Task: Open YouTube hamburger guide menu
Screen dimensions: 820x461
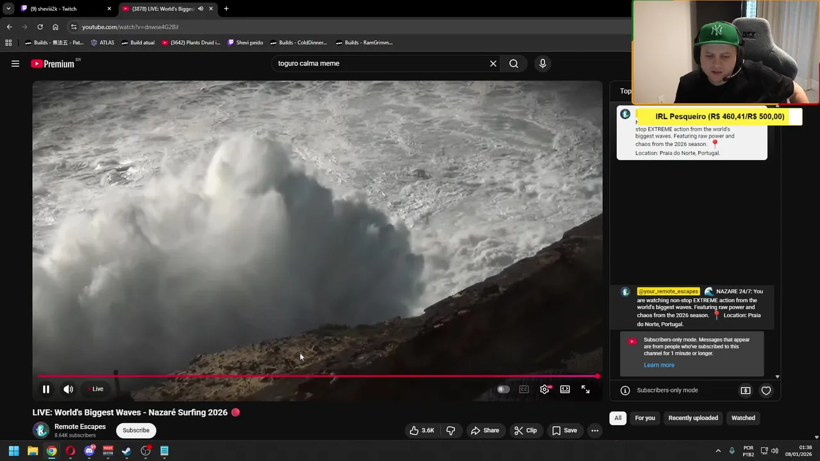Action: click(15, 63)
